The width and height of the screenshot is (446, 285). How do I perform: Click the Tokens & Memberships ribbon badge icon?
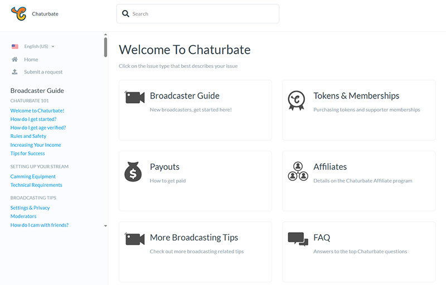(297, 101)
